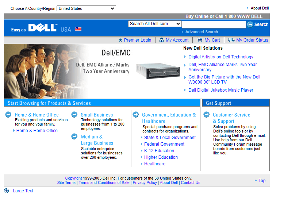The height and width of the screenshot is (219, 303).
Task: Open Dell Digital Jukebox Music Player link
Action: point(221,90)
